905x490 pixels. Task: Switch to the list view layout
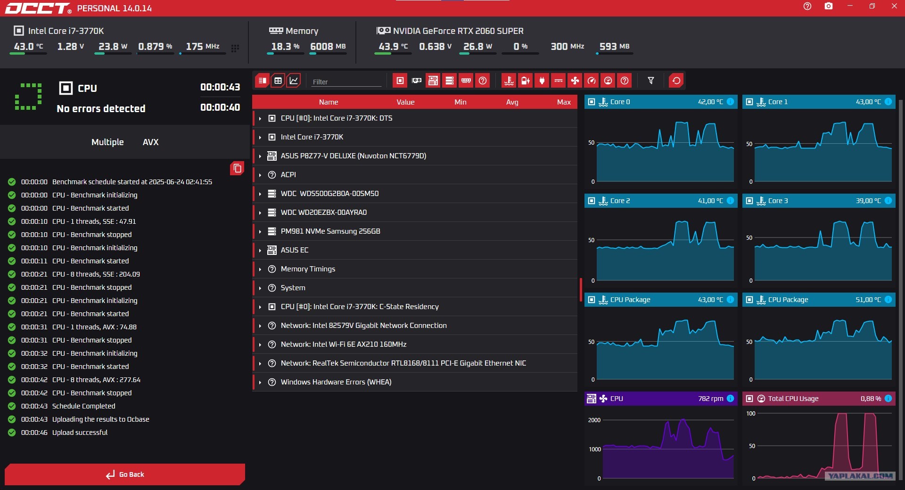tap(263, 81)
